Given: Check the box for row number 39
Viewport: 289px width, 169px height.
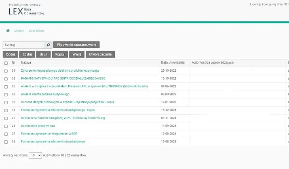Looking at the screenshot, I should 6,71.
